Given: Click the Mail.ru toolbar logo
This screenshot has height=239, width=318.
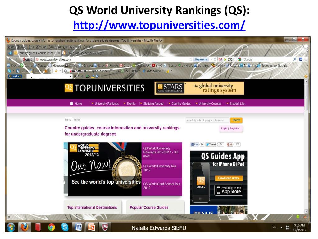Looking at the screenshot, I should pyautogui.click(x=15, y=76).
